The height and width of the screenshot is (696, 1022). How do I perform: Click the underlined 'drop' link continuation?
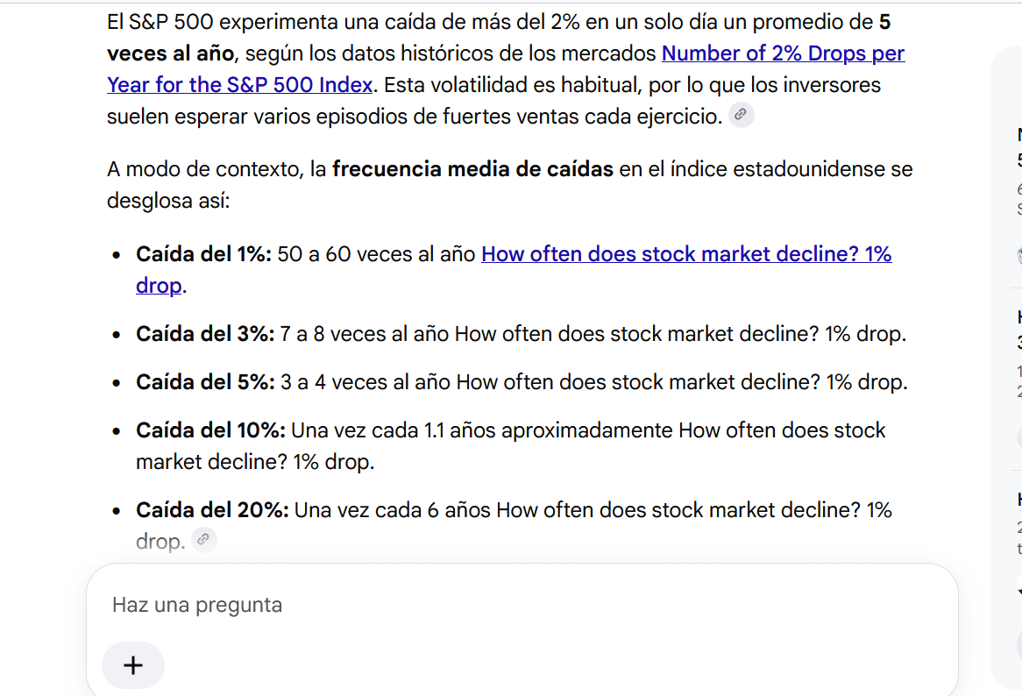[159, 286]
